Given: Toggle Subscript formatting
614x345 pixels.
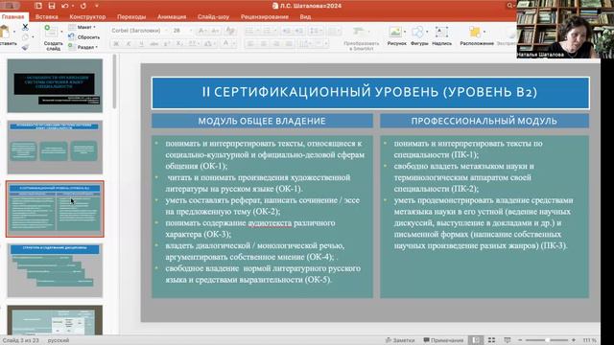Looking at the screenshot, I should coord(179,44).
